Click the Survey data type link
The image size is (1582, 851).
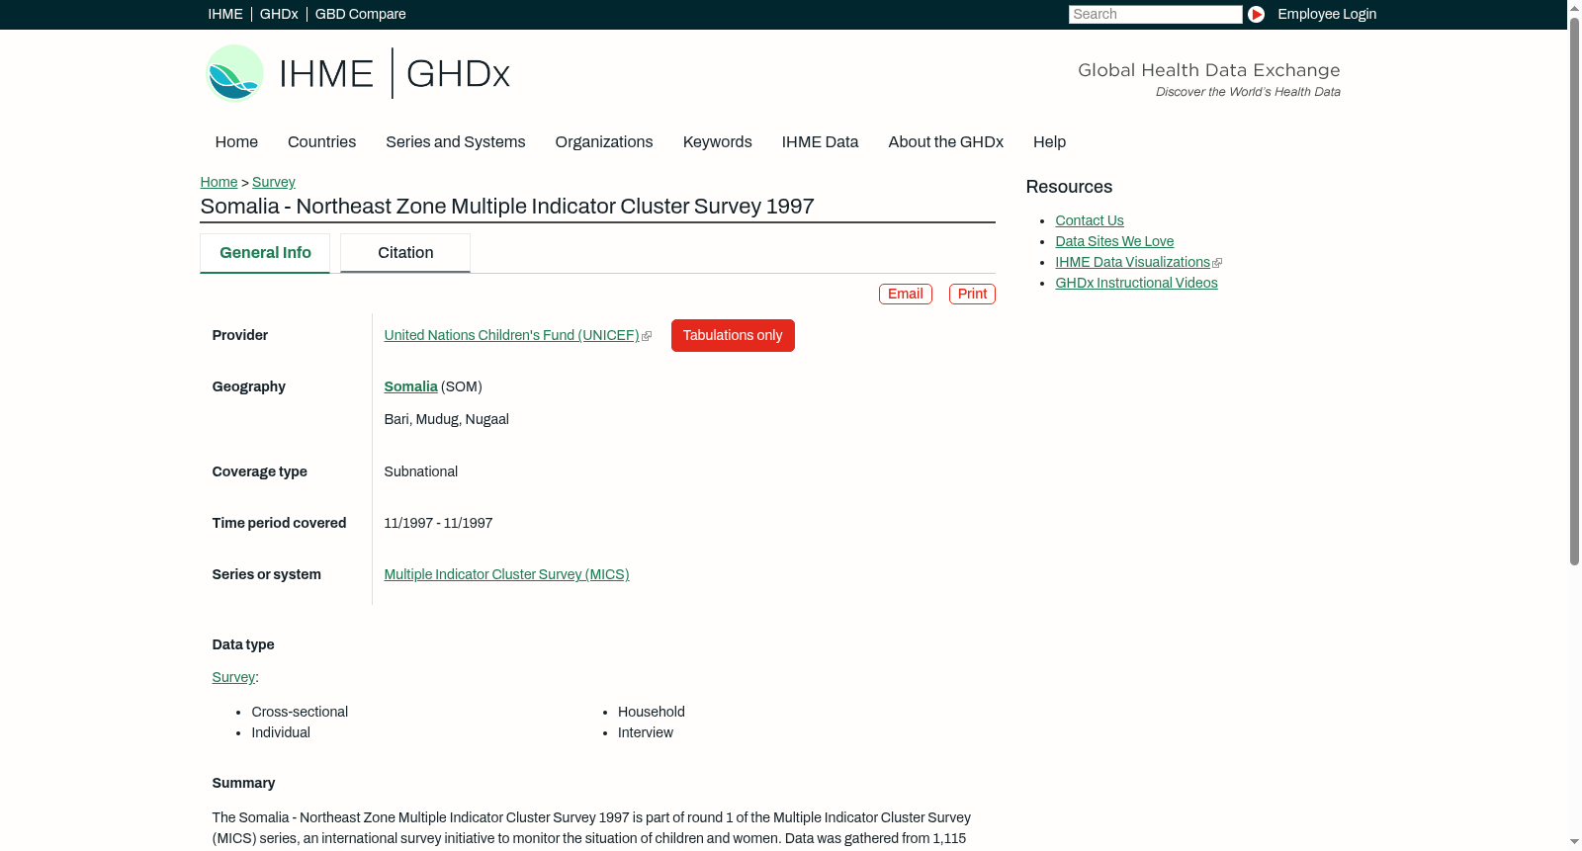click(233, 677)
